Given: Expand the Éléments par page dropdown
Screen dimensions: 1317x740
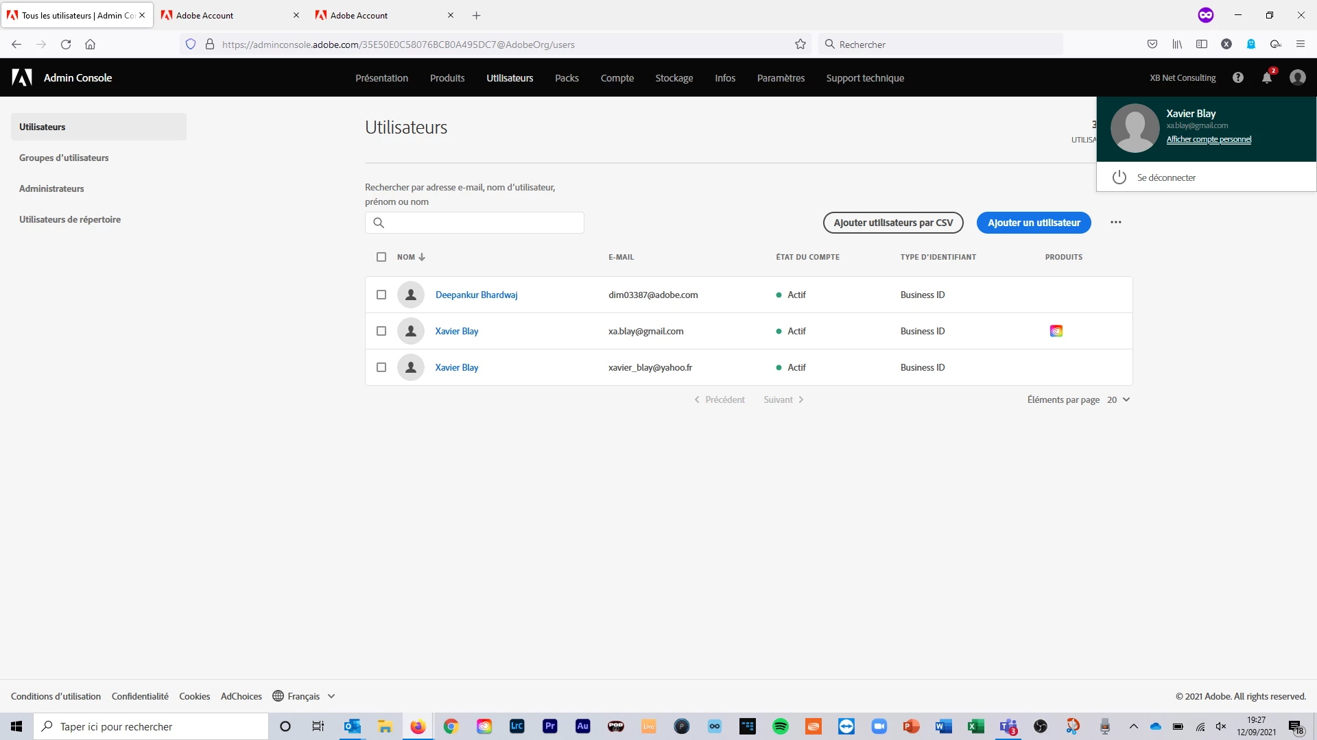Looking at the screenshot, I should pos(1118,400).
